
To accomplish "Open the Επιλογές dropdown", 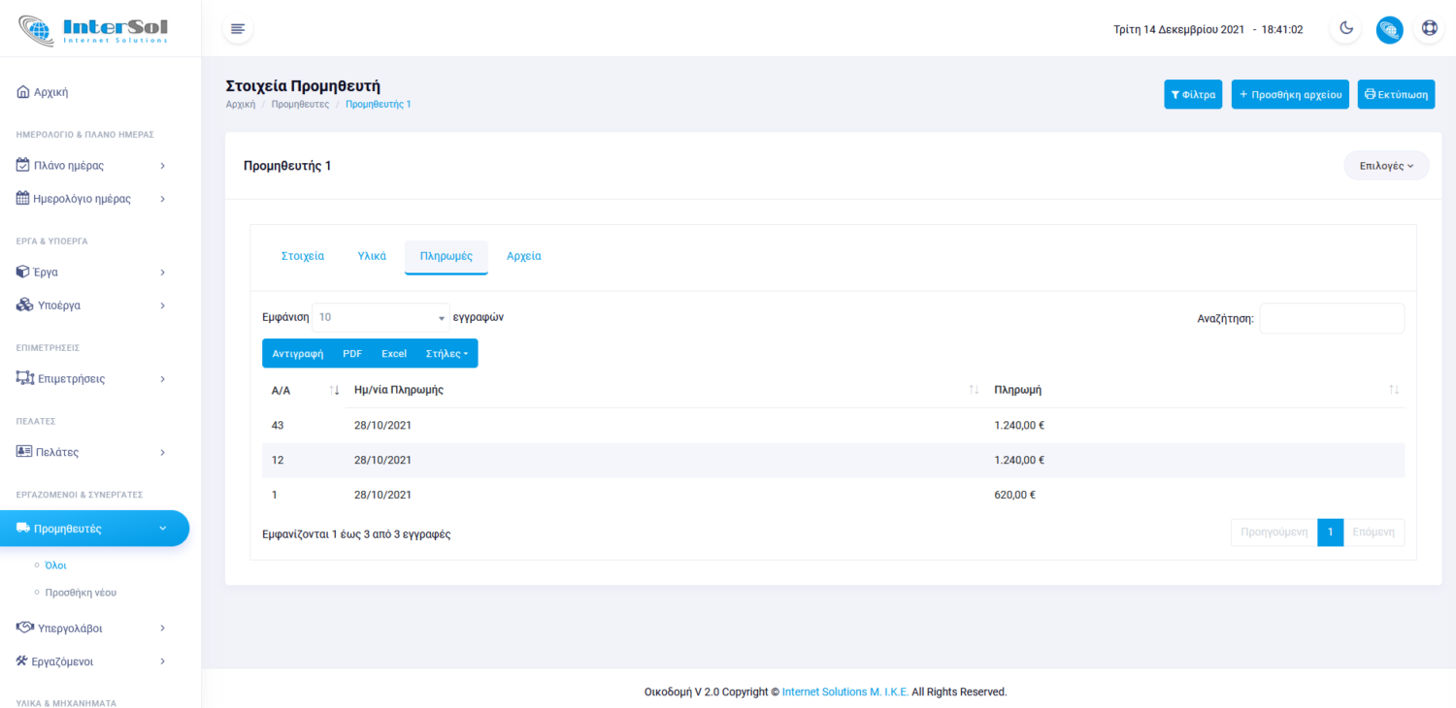I will [1385, 166].
